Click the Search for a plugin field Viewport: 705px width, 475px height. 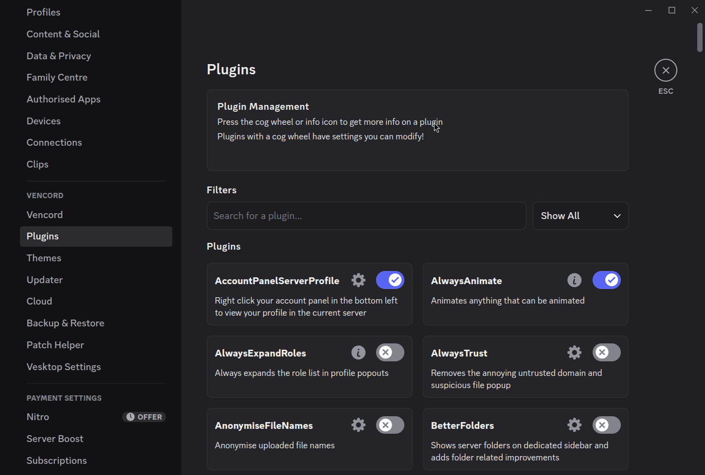point(366,216)
